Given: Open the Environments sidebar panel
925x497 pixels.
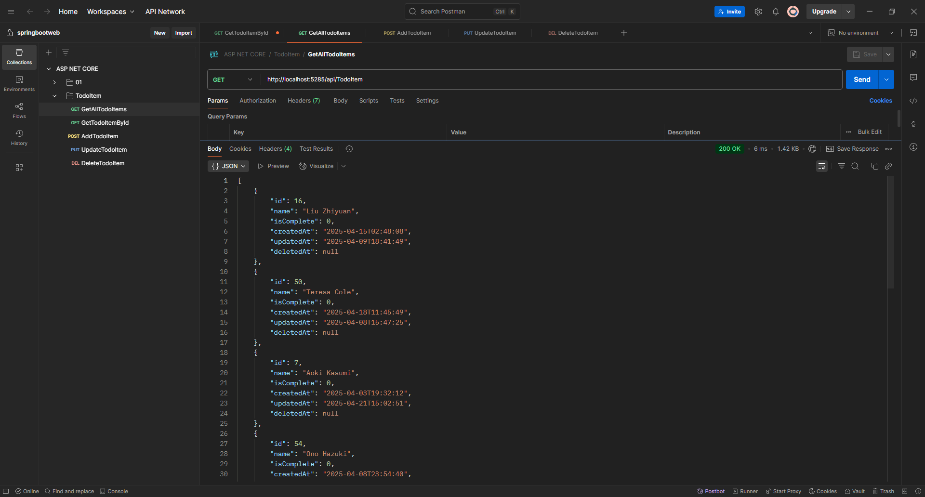Looking at the screenshot, I should tap(19, 83).
